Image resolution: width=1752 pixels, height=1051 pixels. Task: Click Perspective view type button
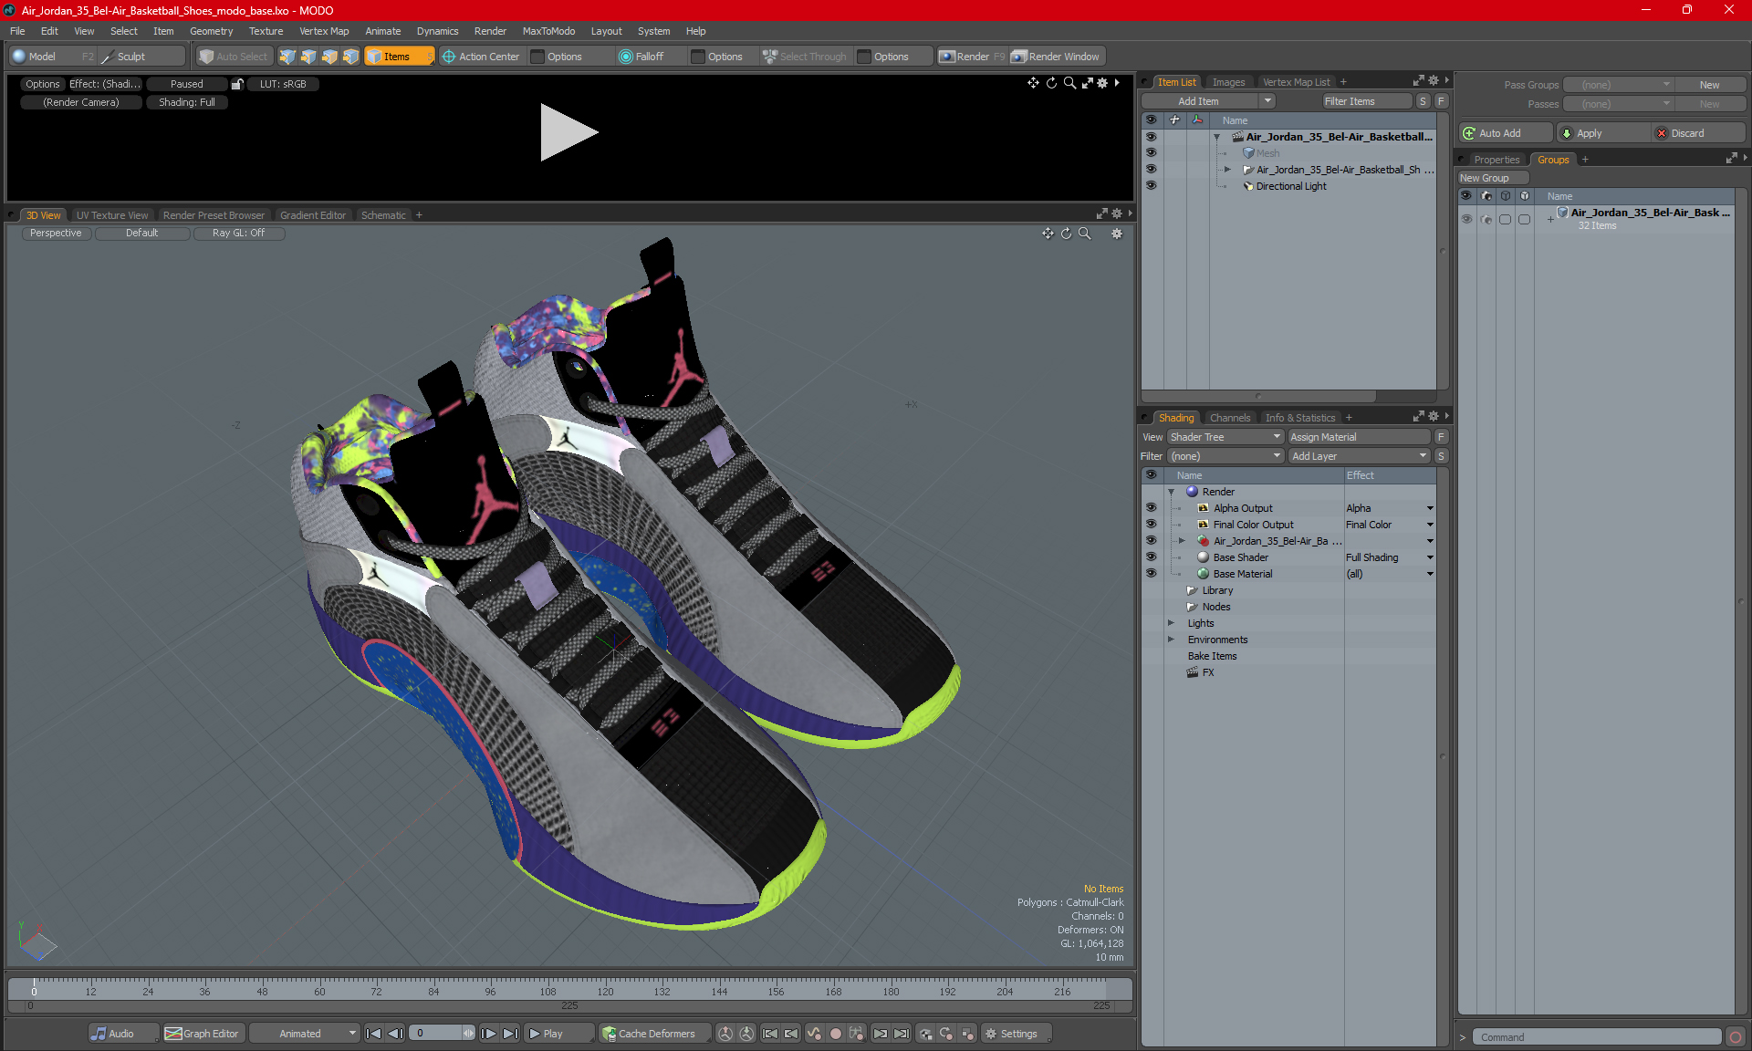click(56, 234)
